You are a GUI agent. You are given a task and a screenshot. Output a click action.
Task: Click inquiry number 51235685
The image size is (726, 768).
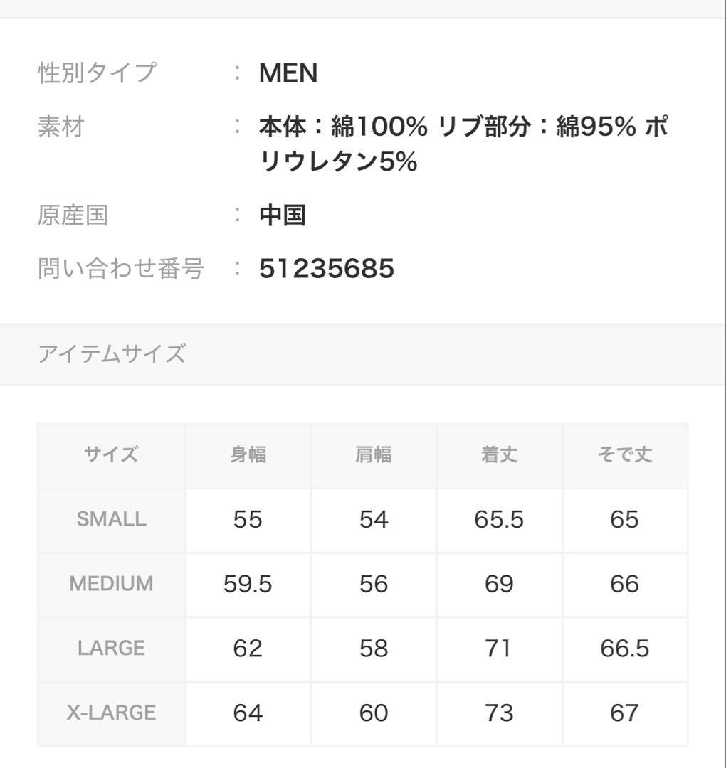[x=327, y=269]
